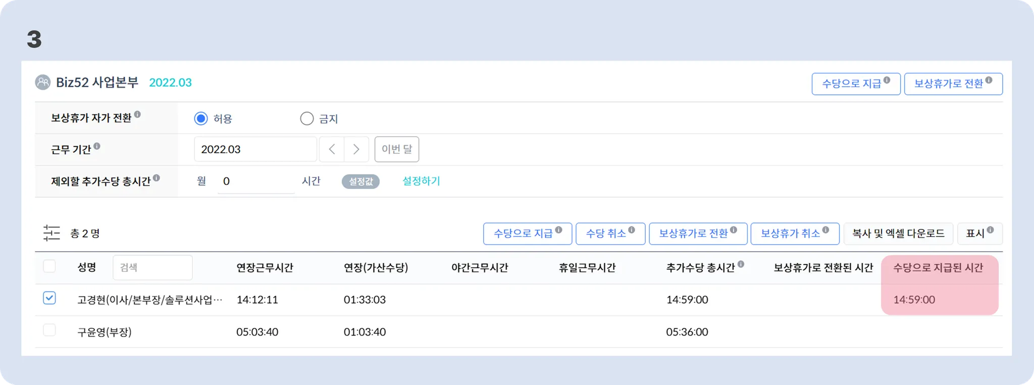Select the 금지 radio option

pyautogui.click(x=306, y=118)
